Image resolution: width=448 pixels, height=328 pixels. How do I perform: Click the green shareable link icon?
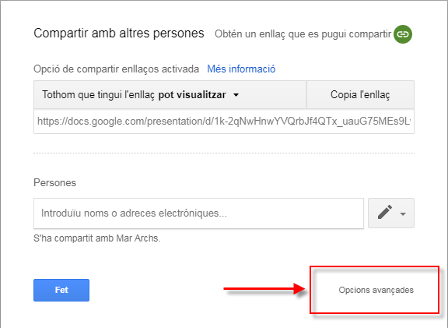pyautogui.click(x=403, y=34)
